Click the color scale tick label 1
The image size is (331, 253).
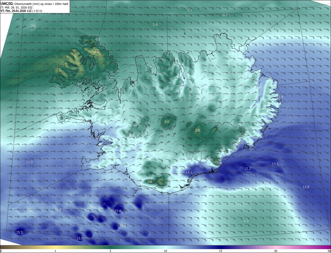point(55,251)
